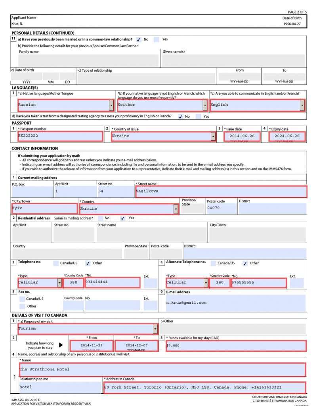Edit the Address in Canada field
The image size is (317, 406).
(x=204, y=388)
